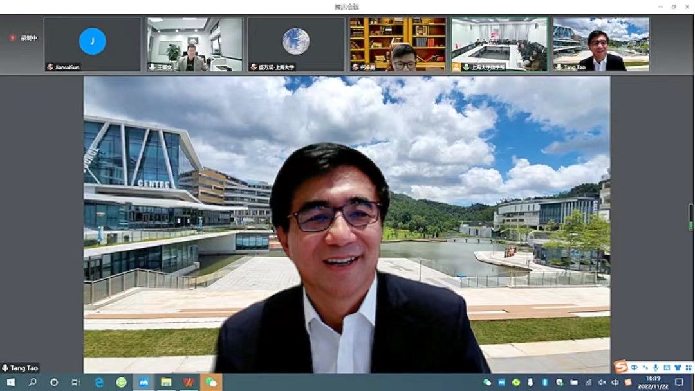The height and width of the screenshot is (391, 695).
Task: Click the Tang Tao microphone name label
Action: [21, 368]
